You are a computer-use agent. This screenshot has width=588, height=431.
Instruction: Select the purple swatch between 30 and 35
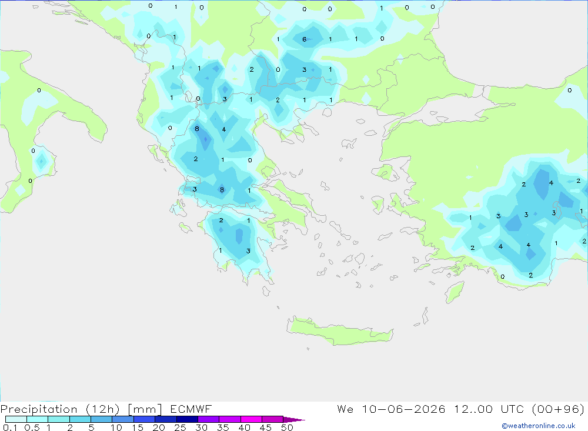pyautogui.click(x=208, y=419)
